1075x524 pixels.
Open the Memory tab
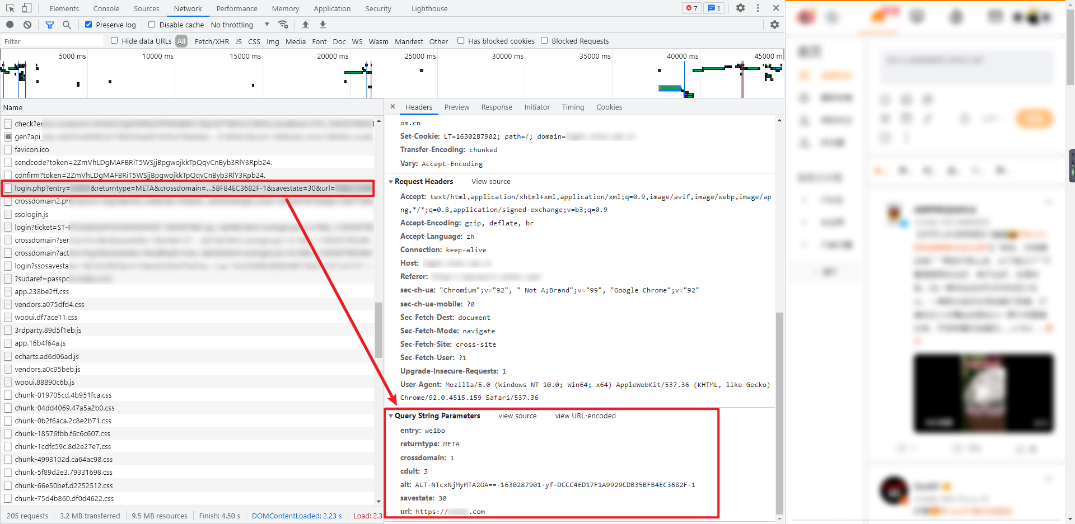coord(286,8)
